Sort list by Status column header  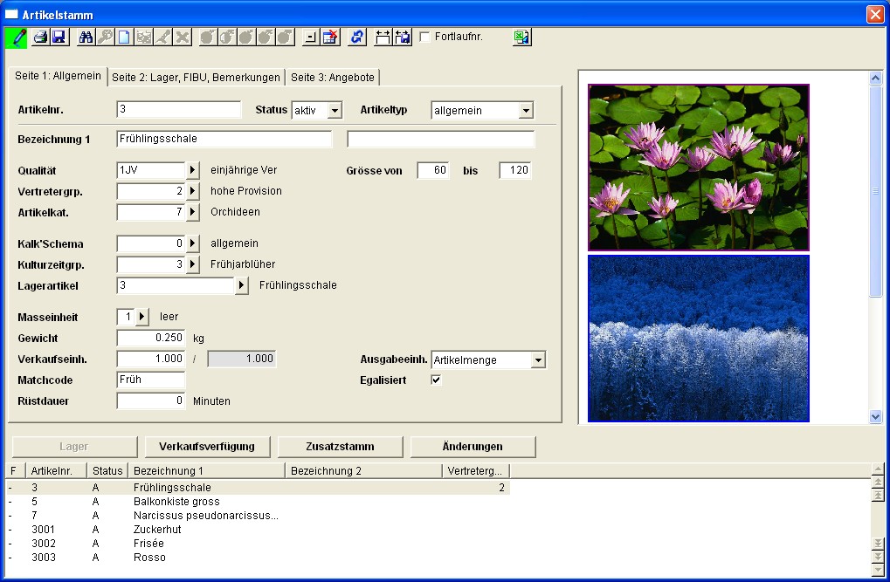pyautogui.click(x=107, y=471)
